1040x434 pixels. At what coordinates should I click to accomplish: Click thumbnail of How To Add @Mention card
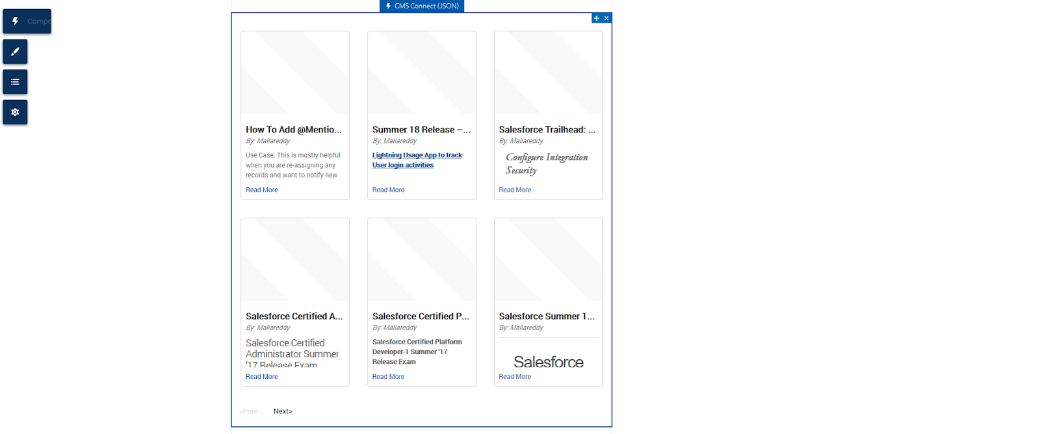click(x=295, y=73)
